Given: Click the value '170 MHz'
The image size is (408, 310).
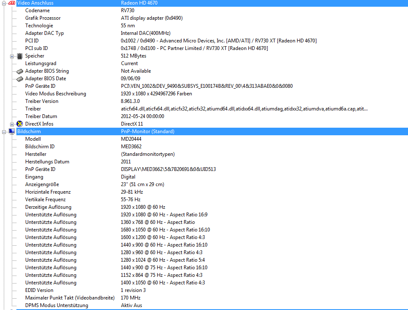Looking at the screenshot, I should pyautogui.click(x=131, y=298).
